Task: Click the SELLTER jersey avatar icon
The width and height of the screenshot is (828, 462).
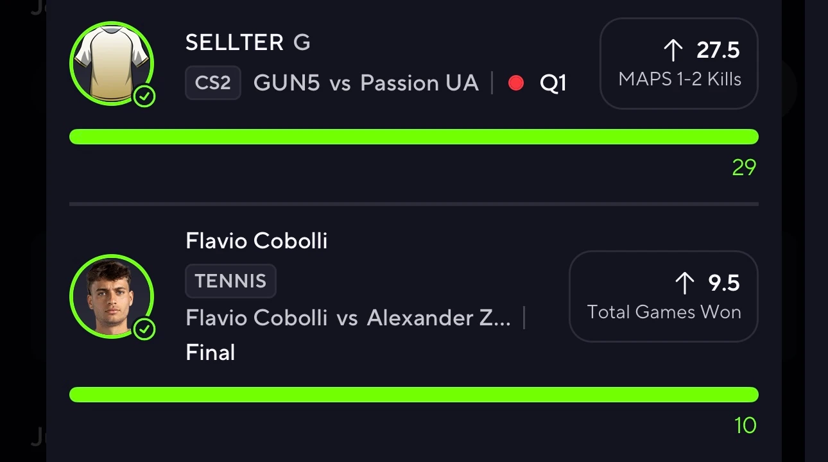Action: tap(112, 63)
